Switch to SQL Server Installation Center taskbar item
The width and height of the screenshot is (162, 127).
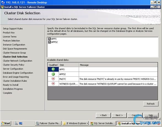coord(102,123)
